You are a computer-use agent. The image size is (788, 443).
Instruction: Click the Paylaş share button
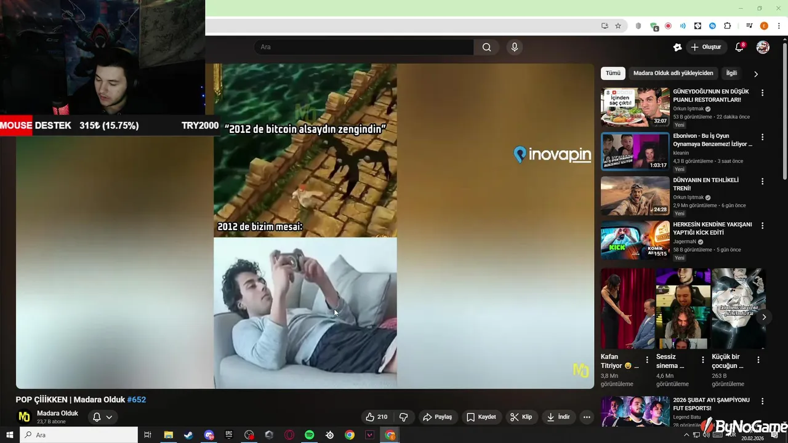click(x=437, y=417)
